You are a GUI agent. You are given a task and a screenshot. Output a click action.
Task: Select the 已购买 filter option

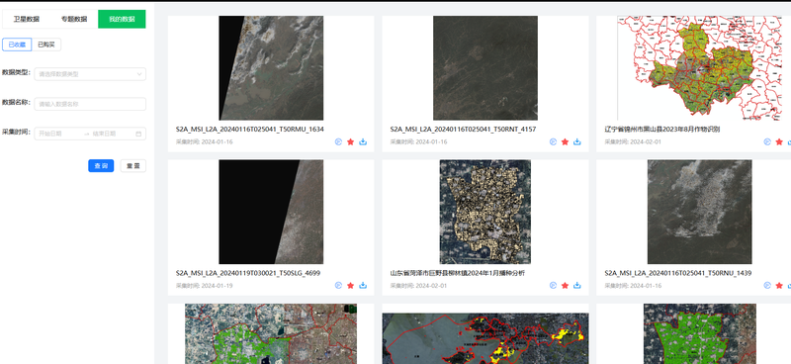pos(46,45)
